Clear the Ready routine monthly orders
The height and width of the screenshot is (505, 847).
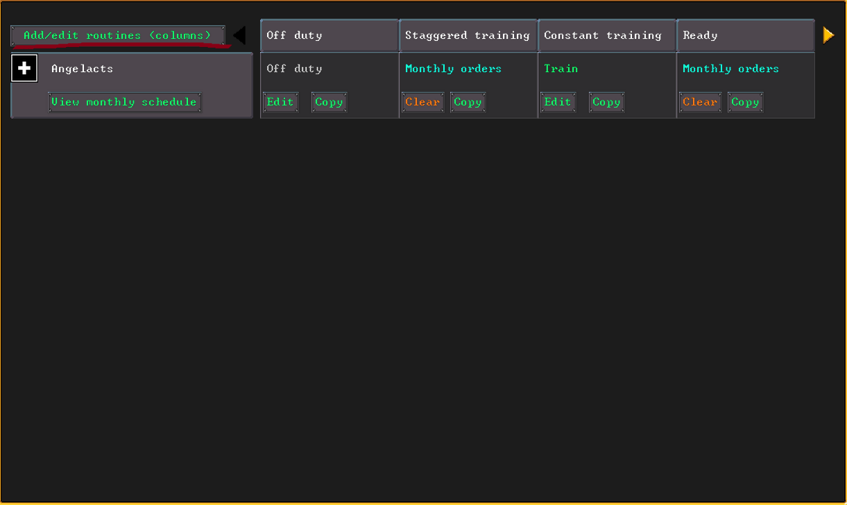[701, 102]
